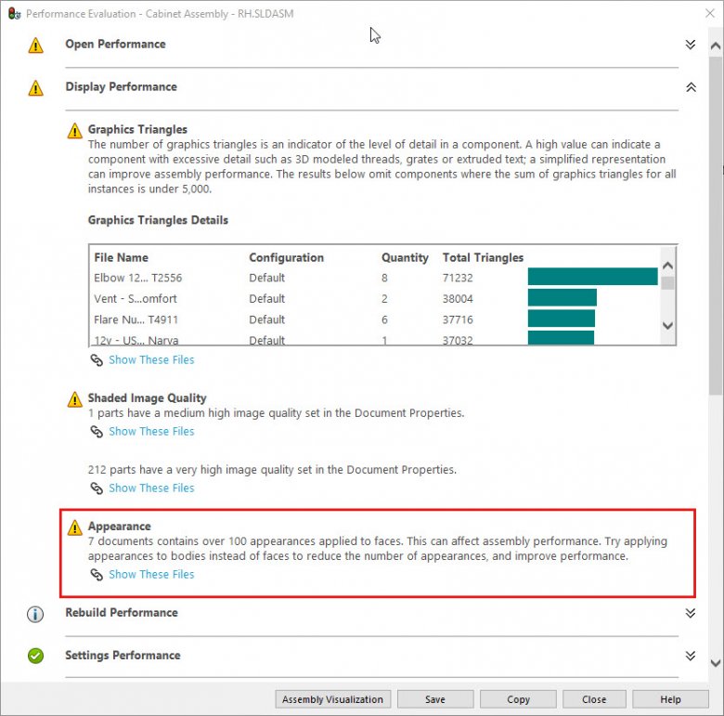Click the Total Triangles column header
Viewport: 724px width, 716px height.
click(x=483, y=258)
